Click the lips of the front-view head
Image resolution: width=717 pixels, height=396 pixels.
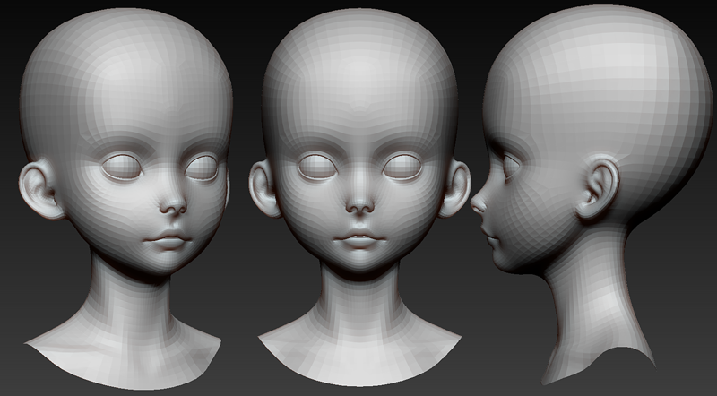(x=358, y=241)
